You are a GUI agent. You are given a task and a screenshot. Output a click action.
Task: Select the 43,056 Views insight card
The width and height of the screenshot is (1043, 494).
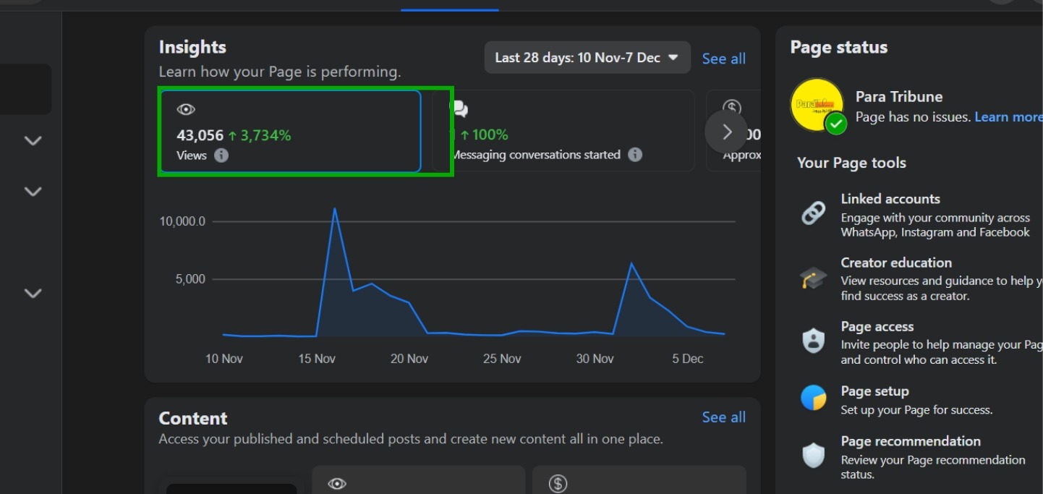pyautogui.click(x=290, y=131)
